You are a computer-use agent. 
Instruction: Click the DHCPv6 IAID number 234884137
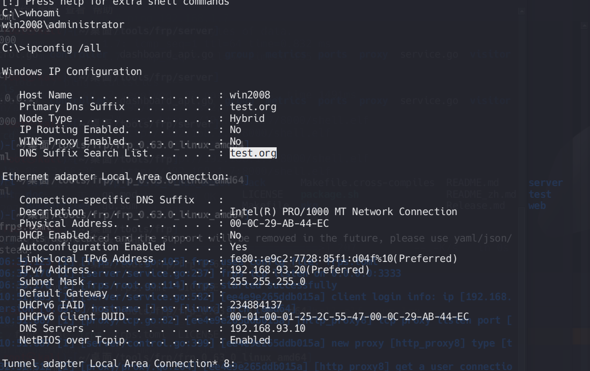[x=256, y=305]
